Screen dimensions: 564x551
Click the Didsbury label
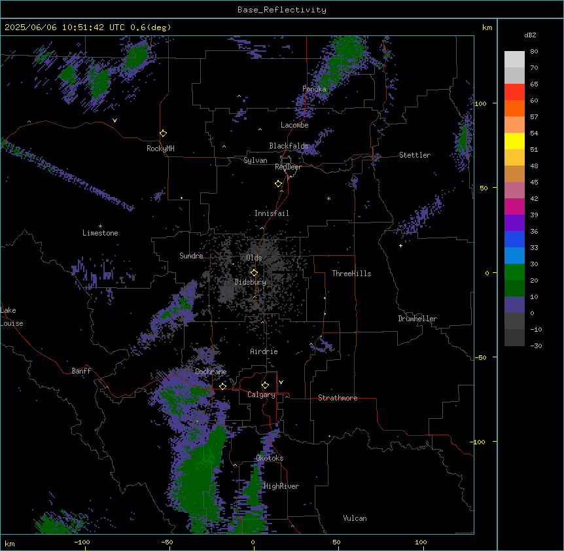click(x=251, y=282)
